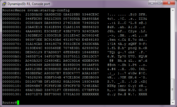Click the empty scrollbar track above the thumb
Screen dimensions: 177x107
173,45
